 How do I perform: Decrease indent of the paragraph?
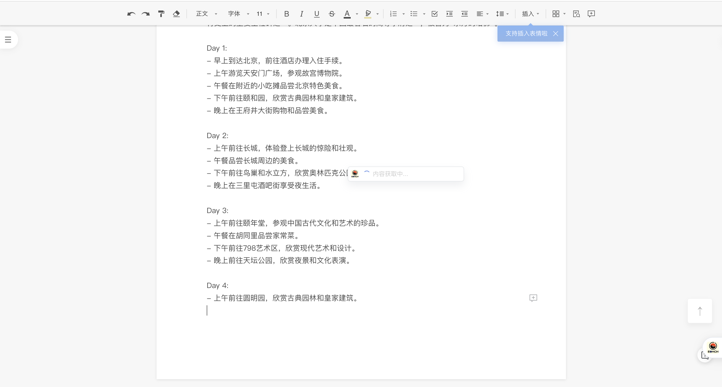click(464, 14)
